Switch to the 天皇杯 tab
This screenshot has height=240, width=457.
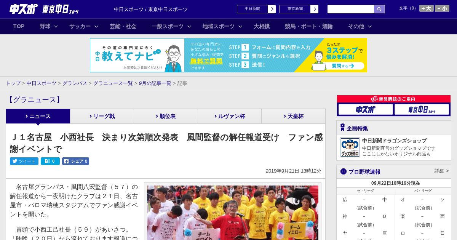pos(293,116)
